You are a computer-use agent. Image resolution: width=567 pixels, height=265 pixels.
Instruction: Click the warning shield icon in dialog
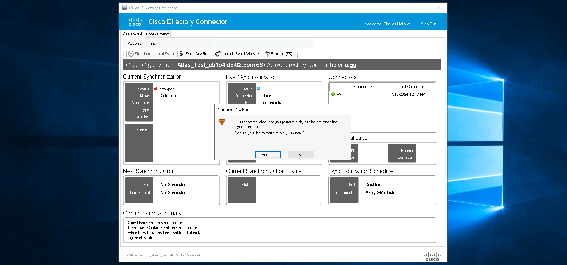pyautogui.click(x=222, y=122)
